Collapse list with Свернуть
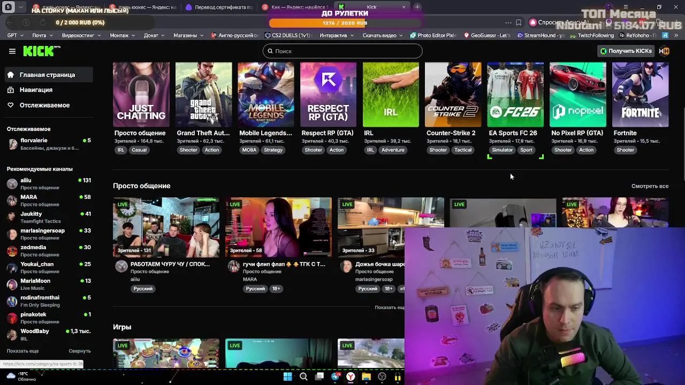The image size is (685, 385). pos(80,351)
